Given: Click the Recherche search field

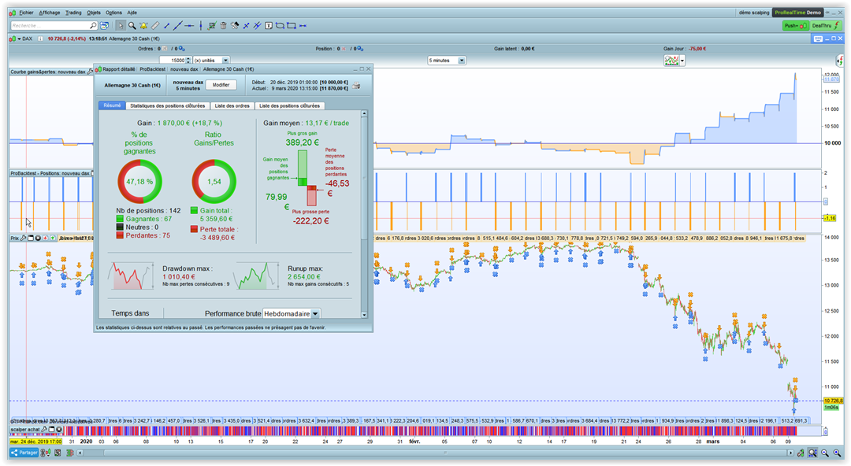Looking at the screenshot, I should coord(49,26).
